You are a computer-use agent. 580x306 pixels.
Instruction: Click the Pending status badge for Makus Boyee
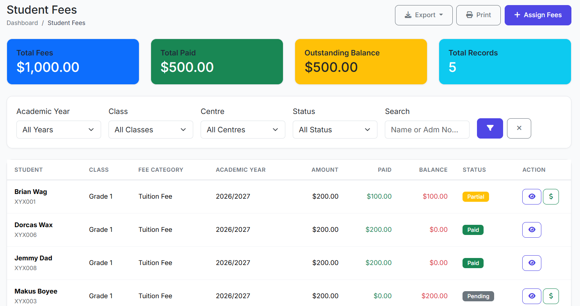(478, 296)
